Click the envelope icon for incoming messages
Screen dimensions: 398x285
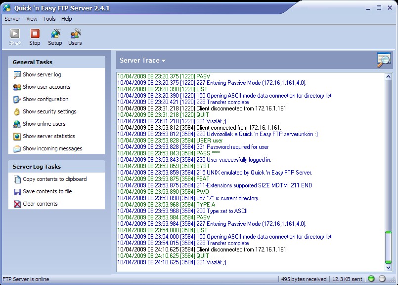17,148
